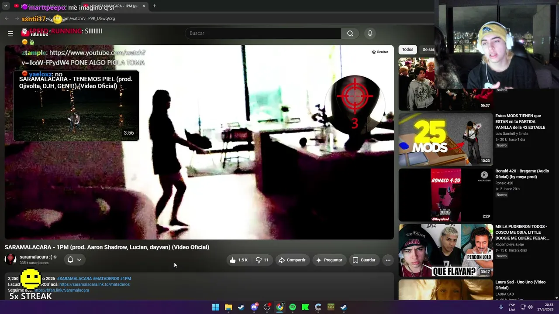Open the QUE FLAYAN? video thumbnail
This screenshot has height=314, width=559.
click(x=445, y=250)
